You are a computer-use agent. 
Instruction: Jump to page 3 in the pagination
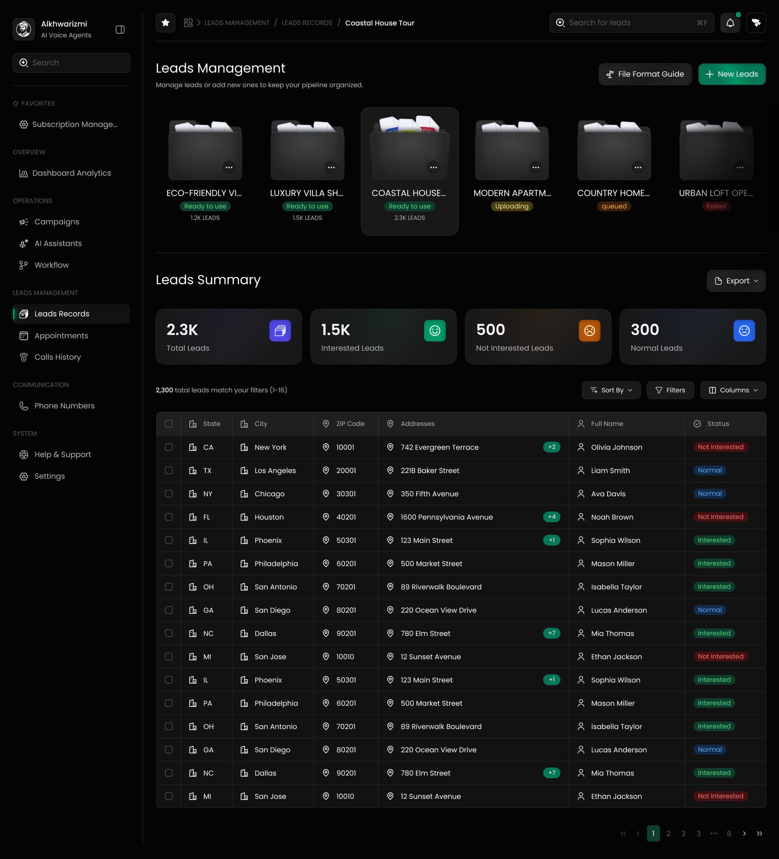[x=683, y=833]
